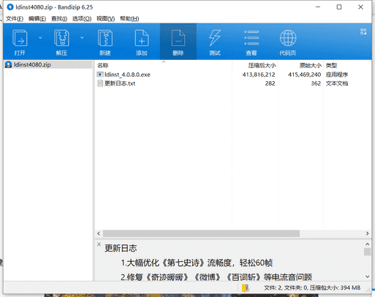Click the left arrow of the horizontal scrollbar

coord(99,233)
